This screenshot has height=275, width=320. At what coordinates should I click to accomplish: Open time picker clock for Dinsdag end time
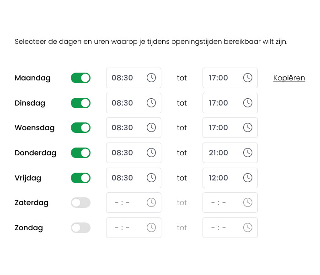tap(247, 103)
